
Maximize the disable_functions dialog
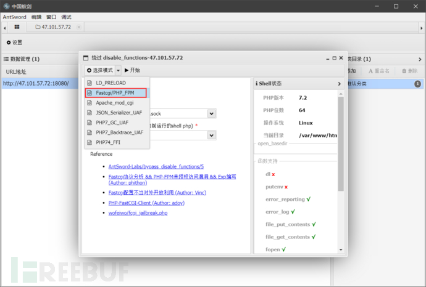[335, 58]
